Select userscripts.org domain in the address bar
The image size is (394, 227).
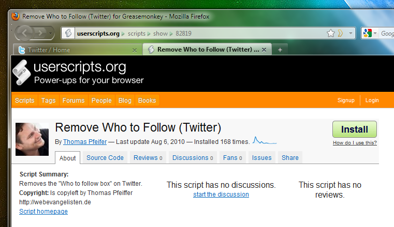click(98, 34)
